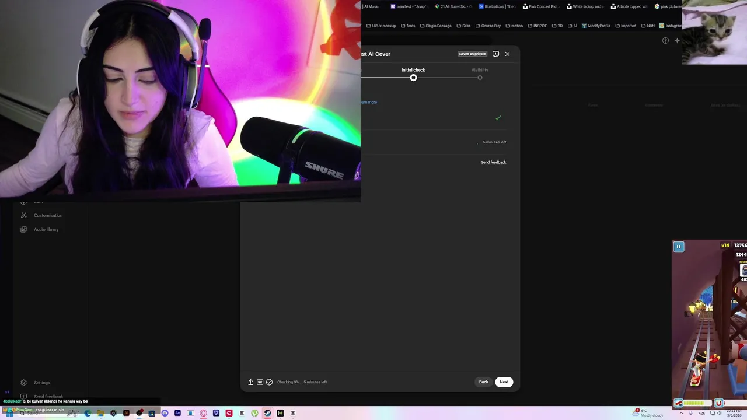The height and width of the screenshot is (420, 747).
Task: Open Settings in the Studio sidebar
Action: pos(42,383)
